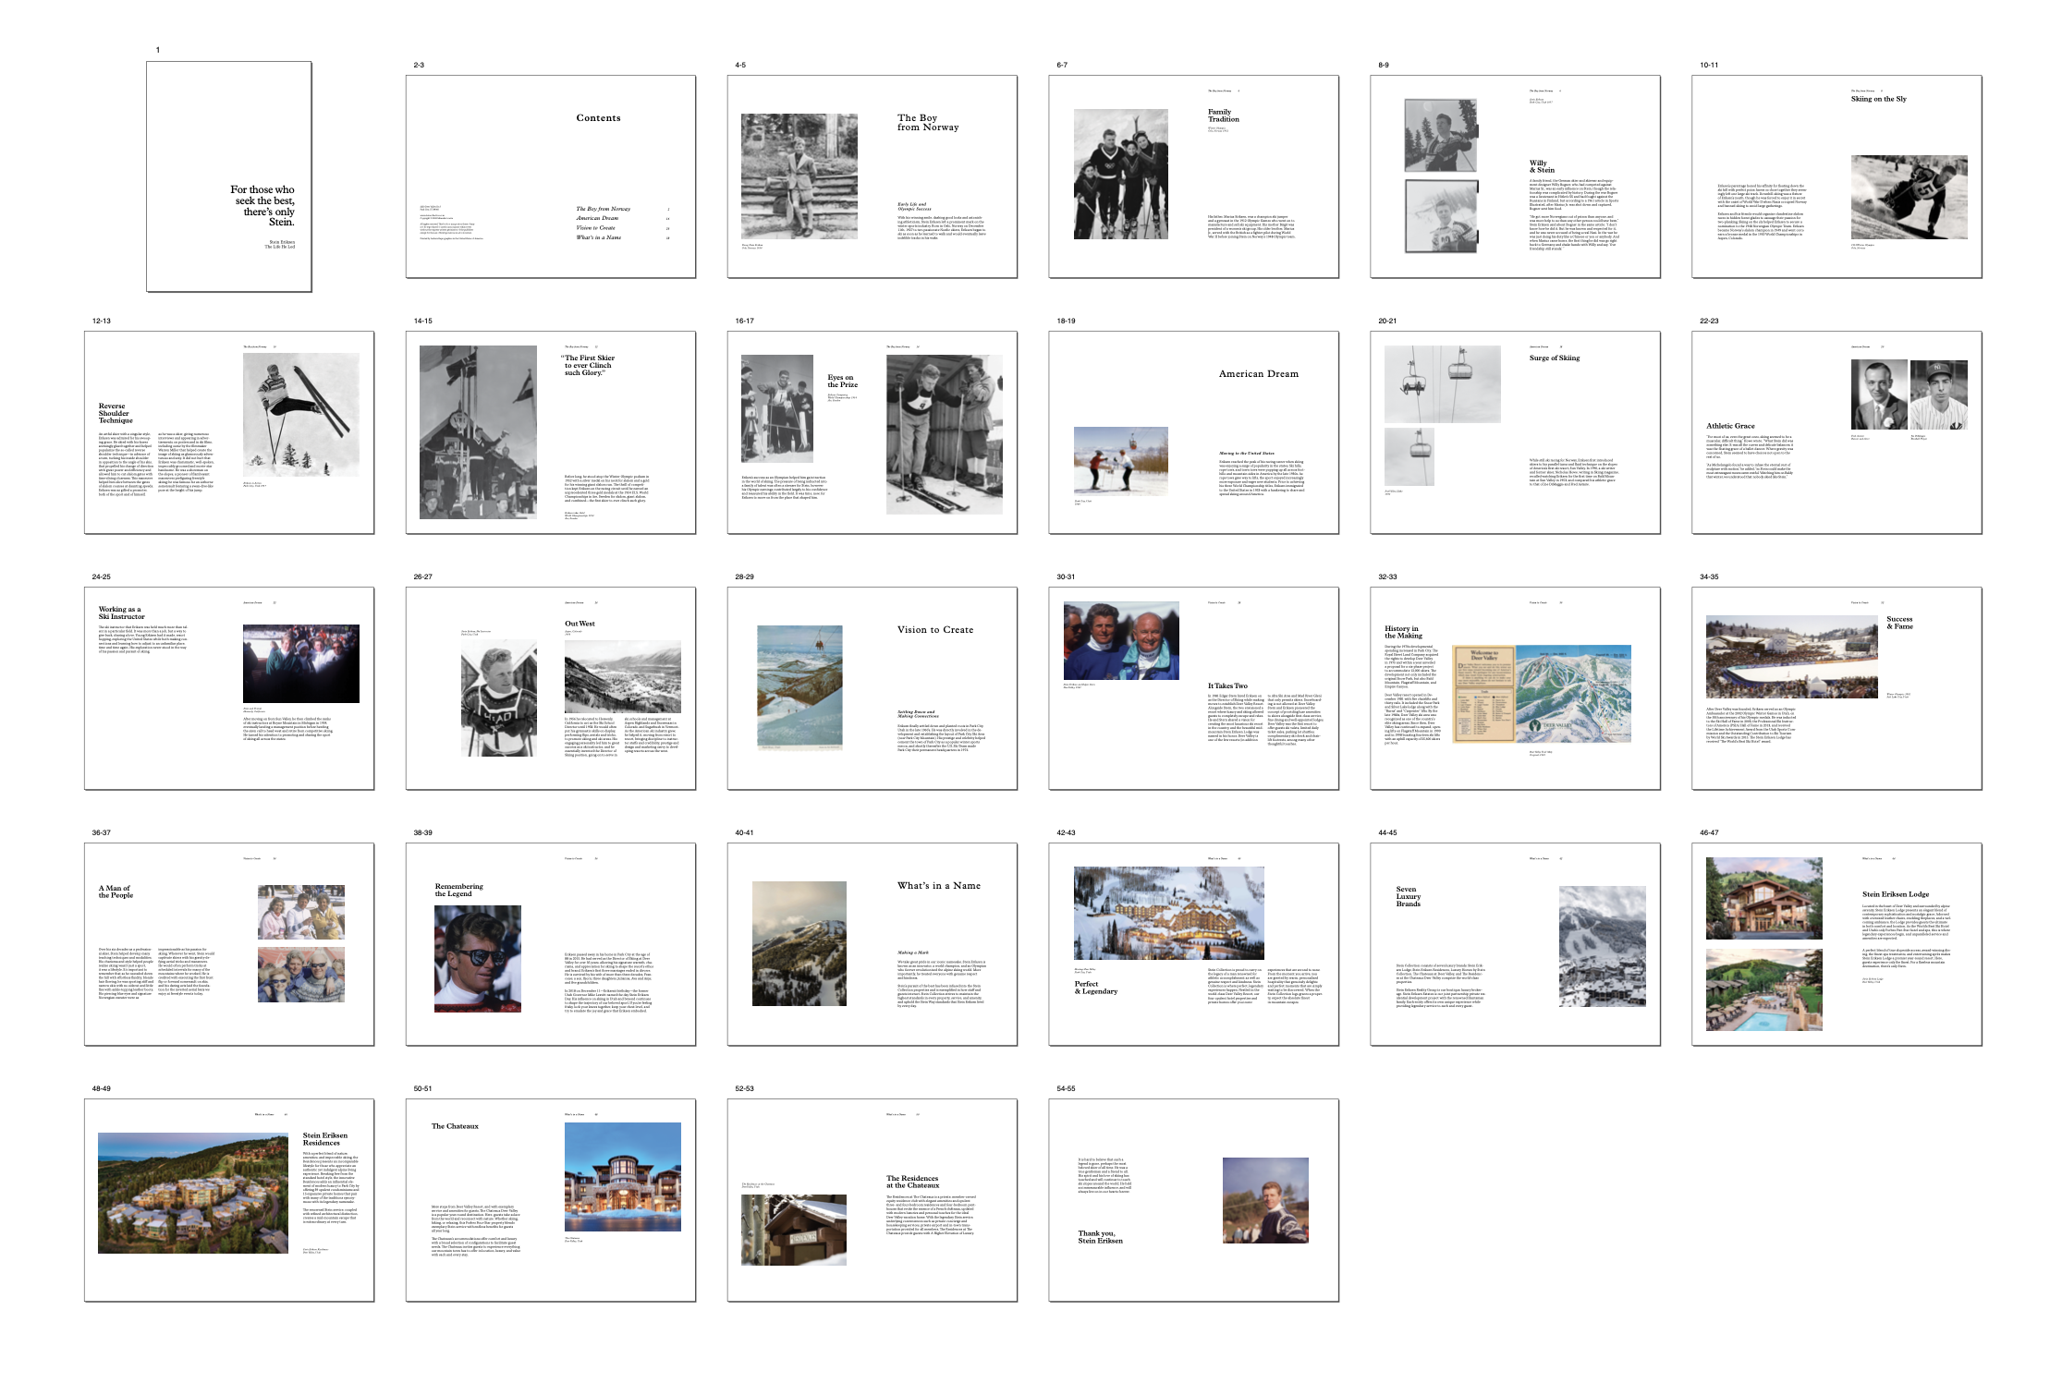The image size is (2050, 1395).
Task: Click the 'Eyes on the Prize' spread
Action: (872, 432)
